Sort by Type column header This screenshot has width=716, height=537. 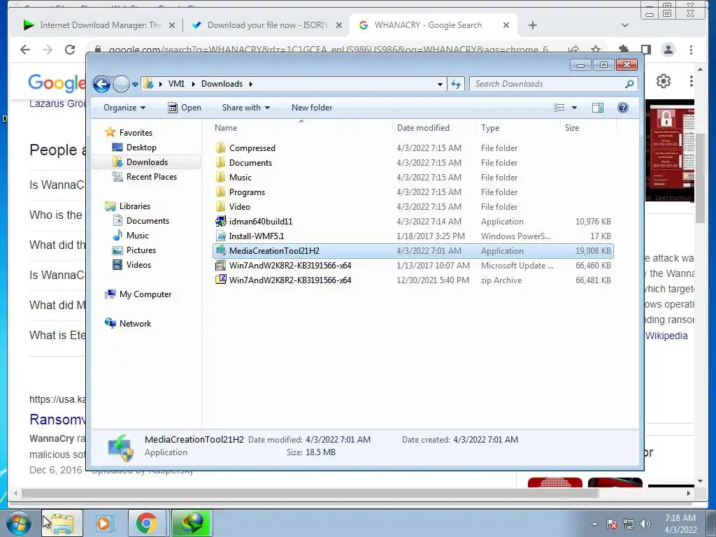pos(518,128)
